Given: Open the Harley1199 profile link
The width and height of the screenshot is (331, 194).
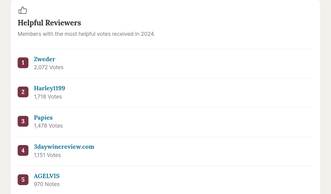Looking at the screenshot, I should point(49,88).
